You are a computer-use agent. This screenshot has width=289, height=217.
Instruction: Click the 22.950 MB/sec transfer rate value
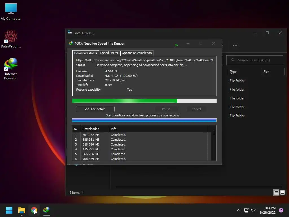click(x=115, y=80)
